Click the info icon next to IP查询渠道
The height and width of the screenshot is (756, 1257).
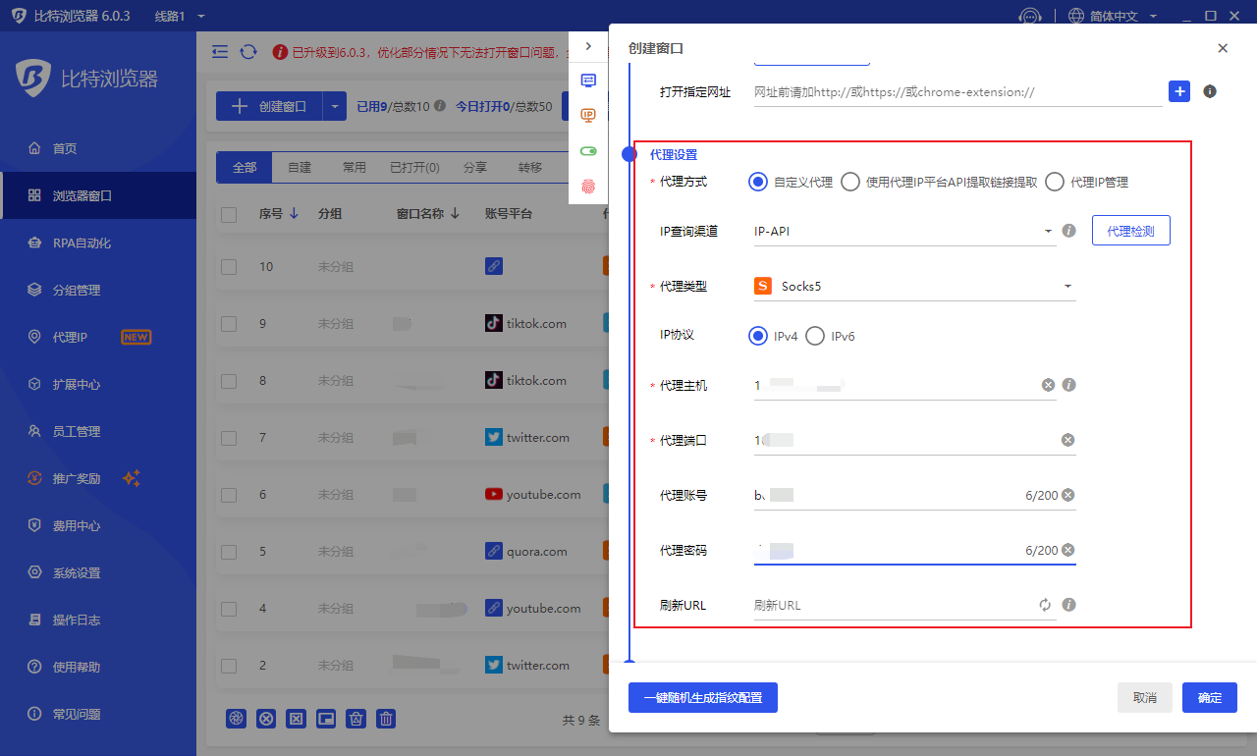pos(1069,231)
